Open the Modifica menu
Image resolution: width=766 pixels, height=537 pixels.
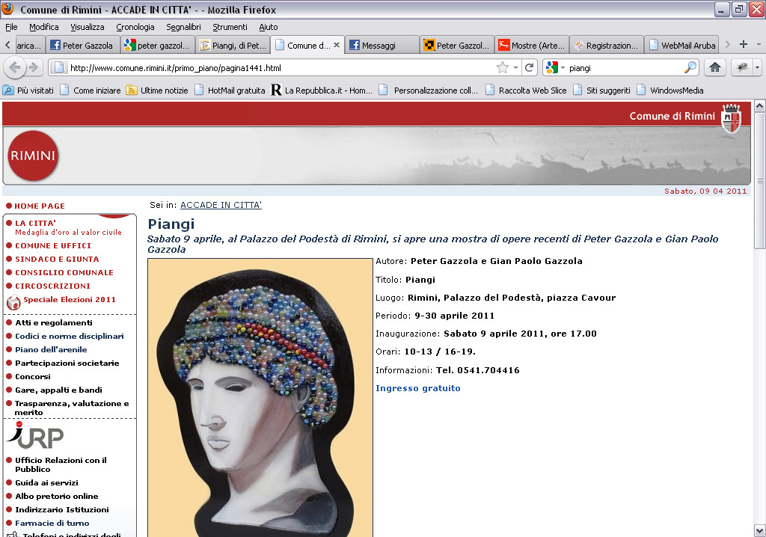tap(44, 27)
